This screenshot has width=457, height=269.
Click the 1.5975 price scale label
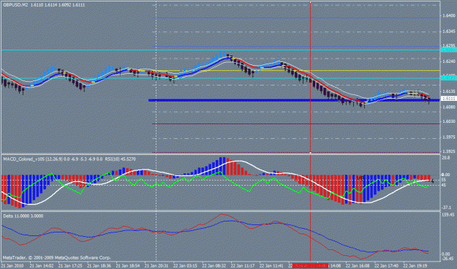click(448, 137)
